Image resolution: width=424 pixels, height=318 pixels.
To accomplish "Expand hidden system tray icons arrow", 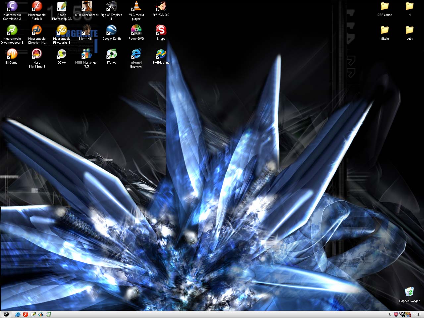I will [390, 314].
